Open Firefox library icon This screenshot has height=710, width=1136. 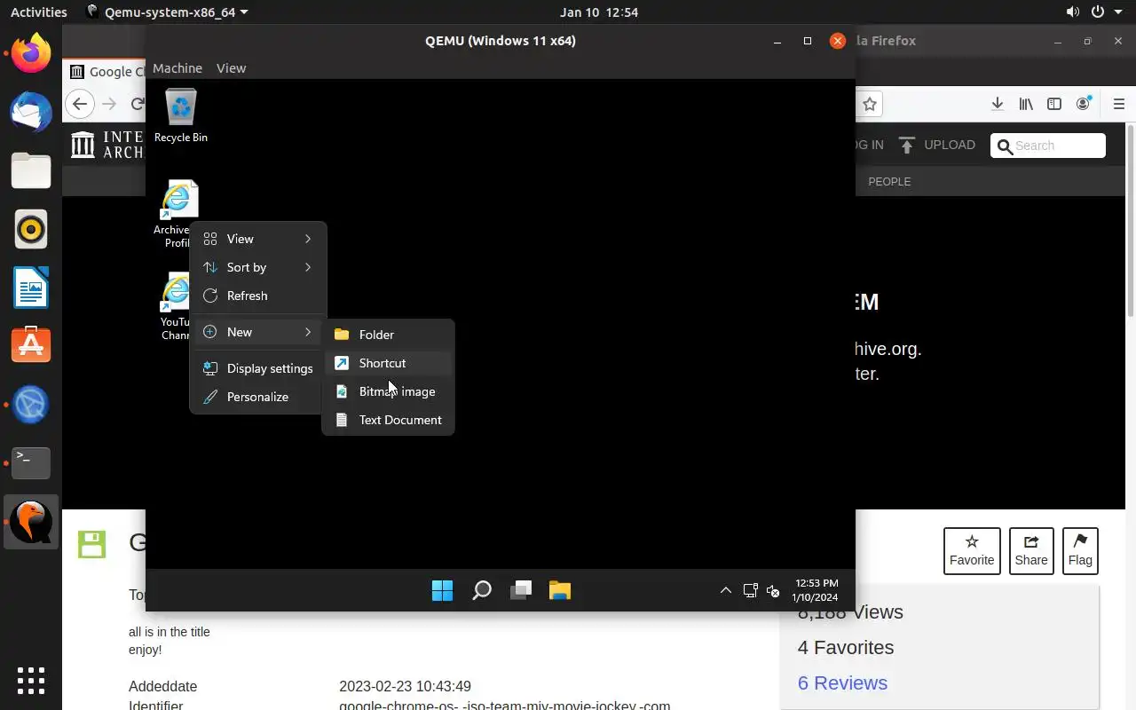coord(1026,104)
